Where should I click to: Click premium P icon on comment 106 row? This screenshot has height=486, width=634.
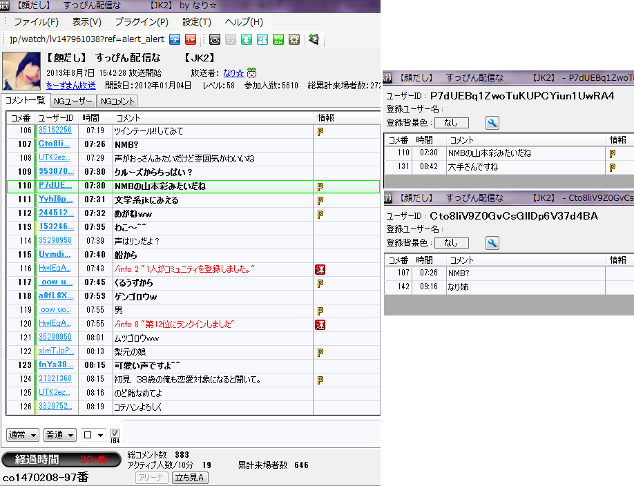point(320,131)
